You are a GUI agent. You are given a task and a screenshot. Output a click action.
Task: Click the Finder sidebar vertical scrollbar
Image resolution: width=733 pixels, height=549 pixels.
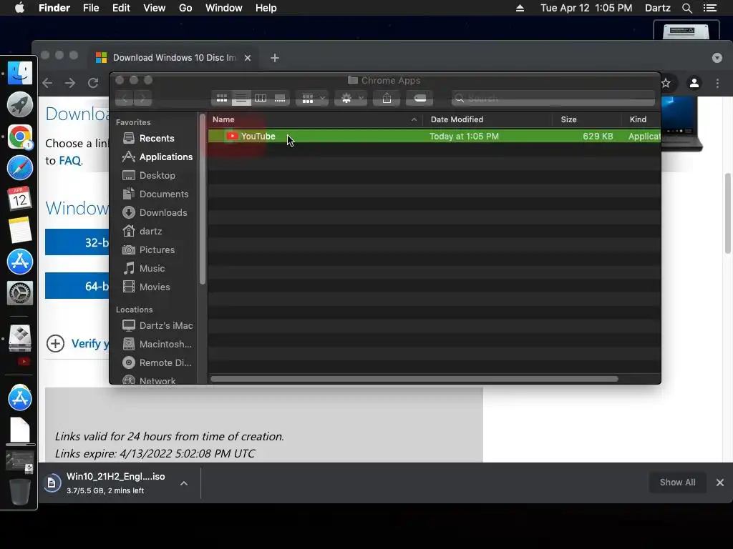[x=203, y=199]
